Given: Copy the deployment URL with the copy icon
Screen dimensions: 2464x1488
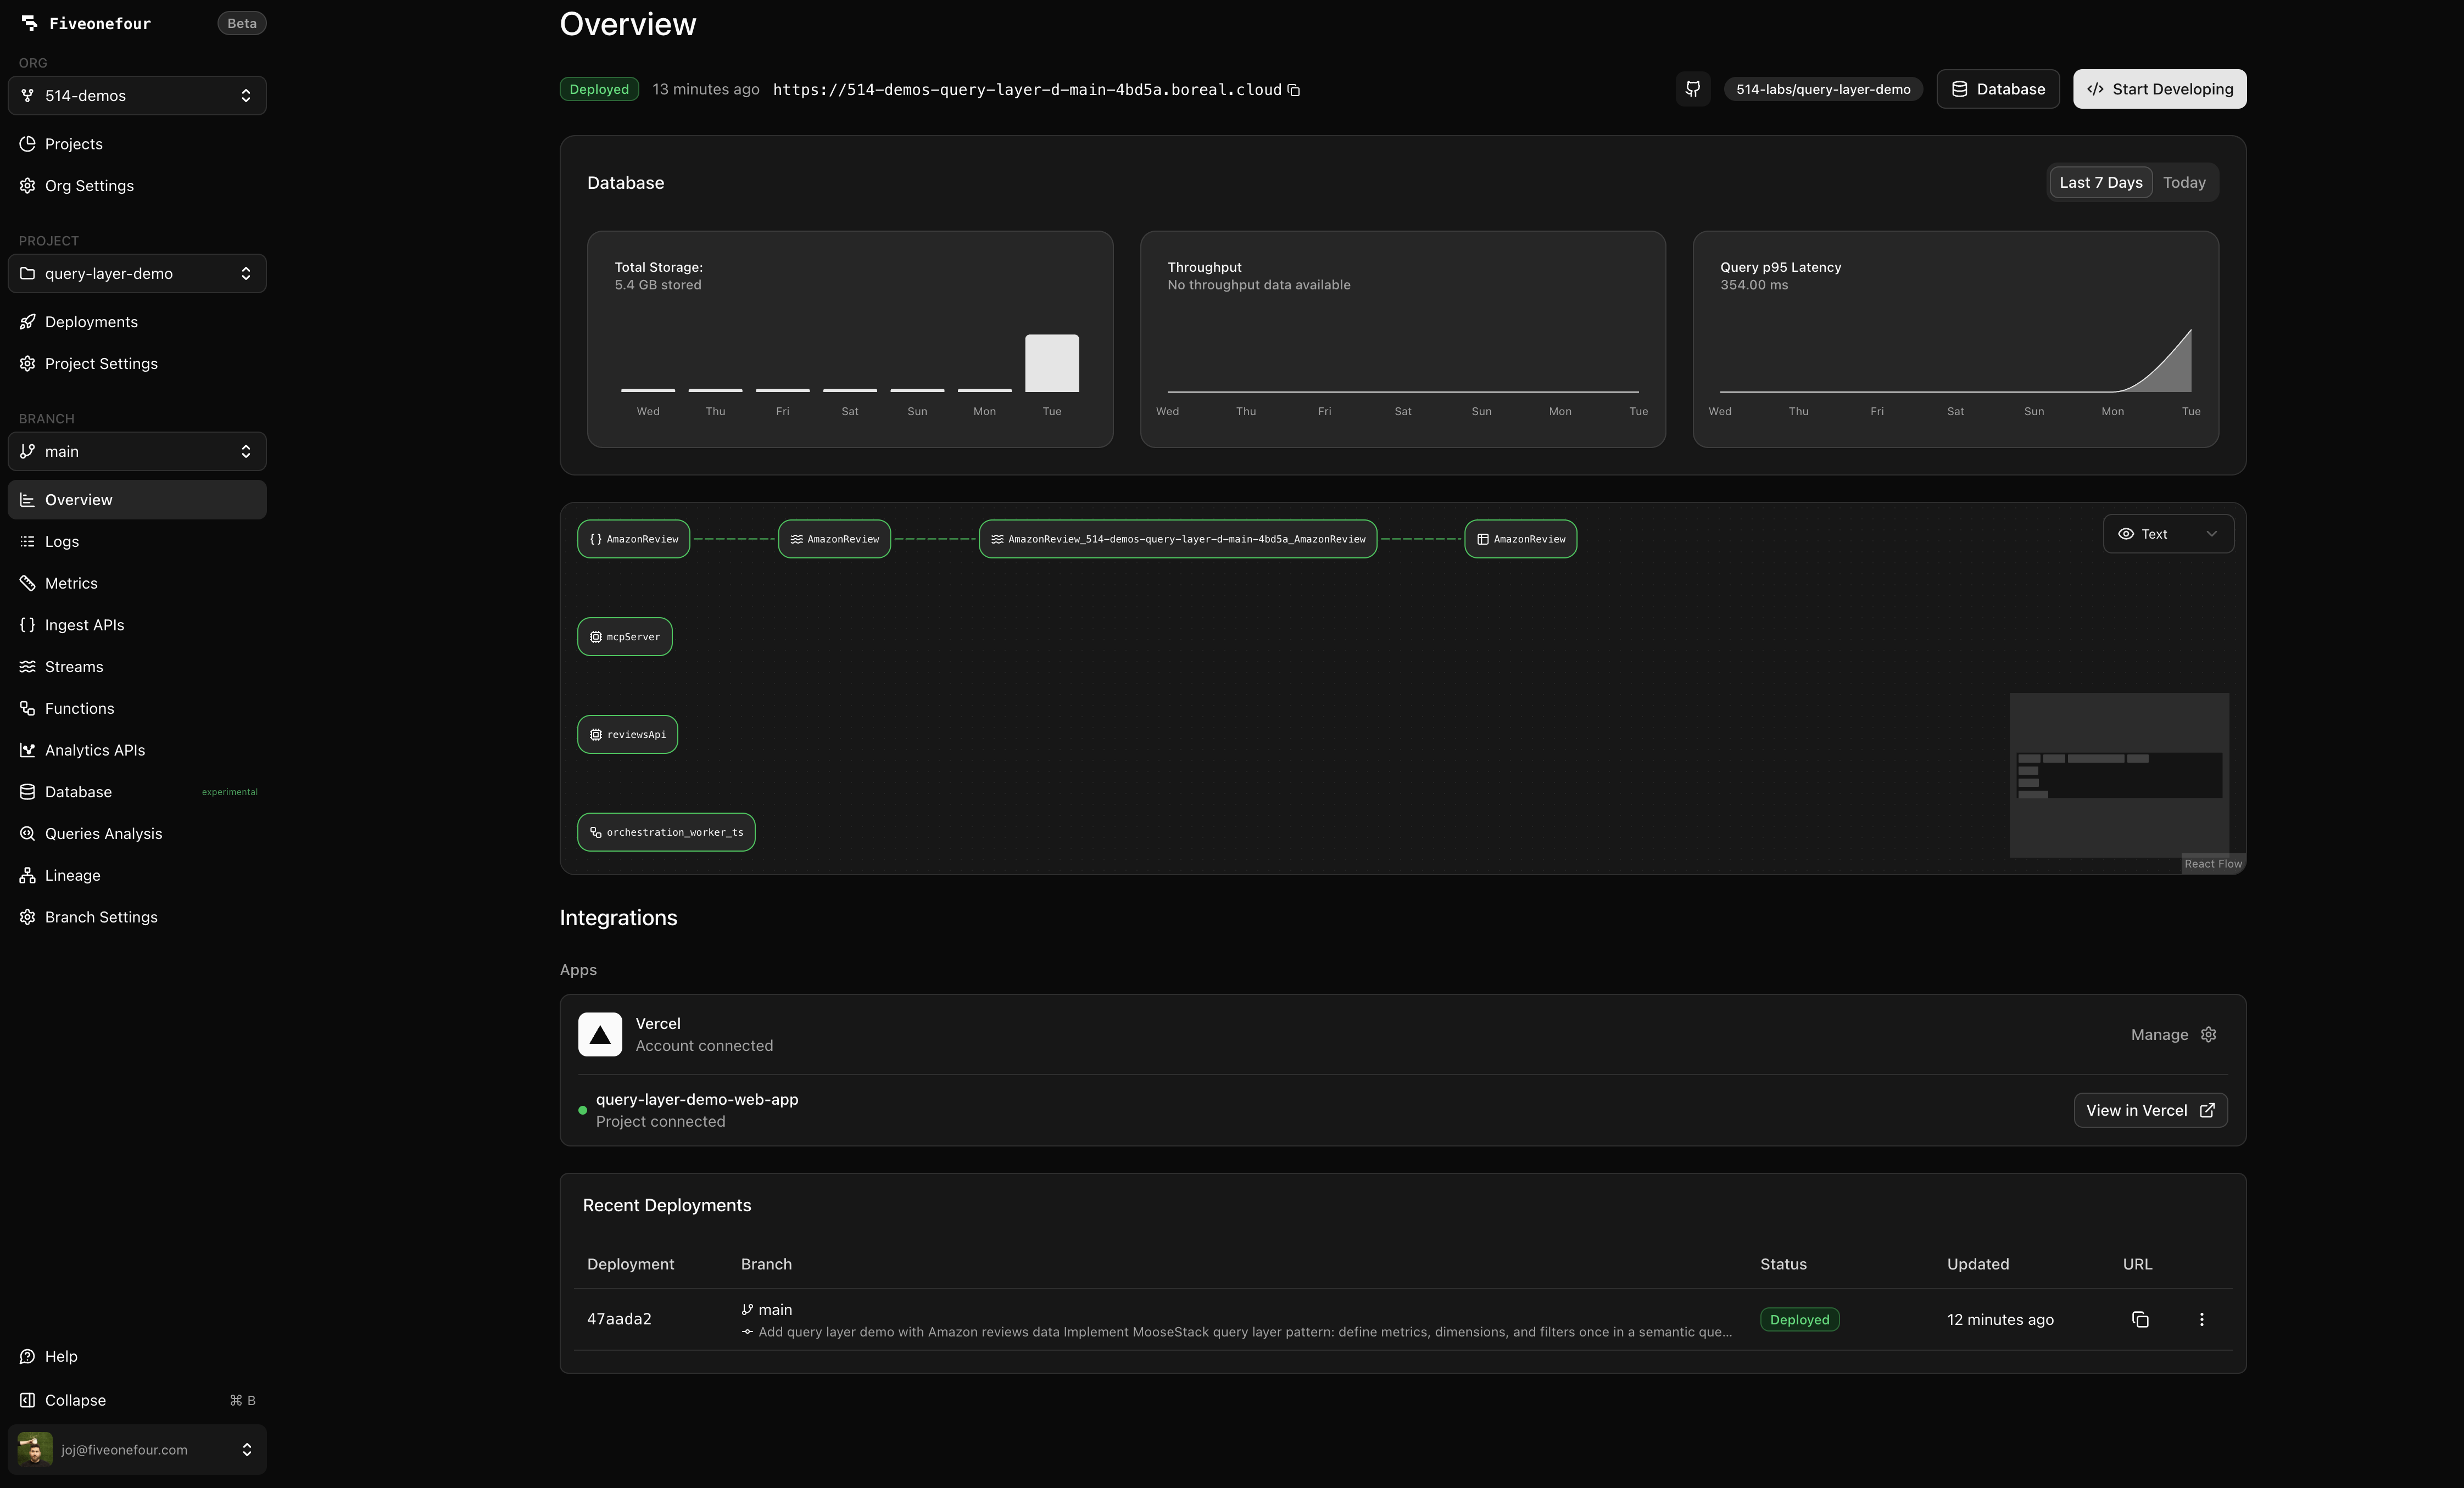Looking at the screenshot, I should tap(1293, 90).
